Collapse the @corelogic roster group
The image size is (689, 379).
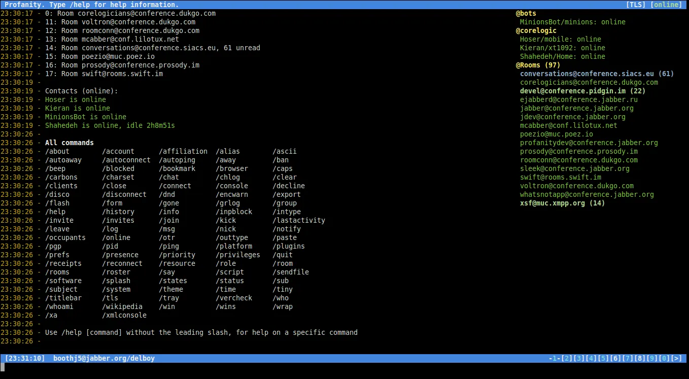point(536,30)
